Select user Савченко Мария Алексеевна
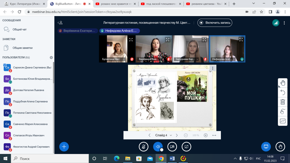This screenshot has width=290, height=163. point(28,124)
